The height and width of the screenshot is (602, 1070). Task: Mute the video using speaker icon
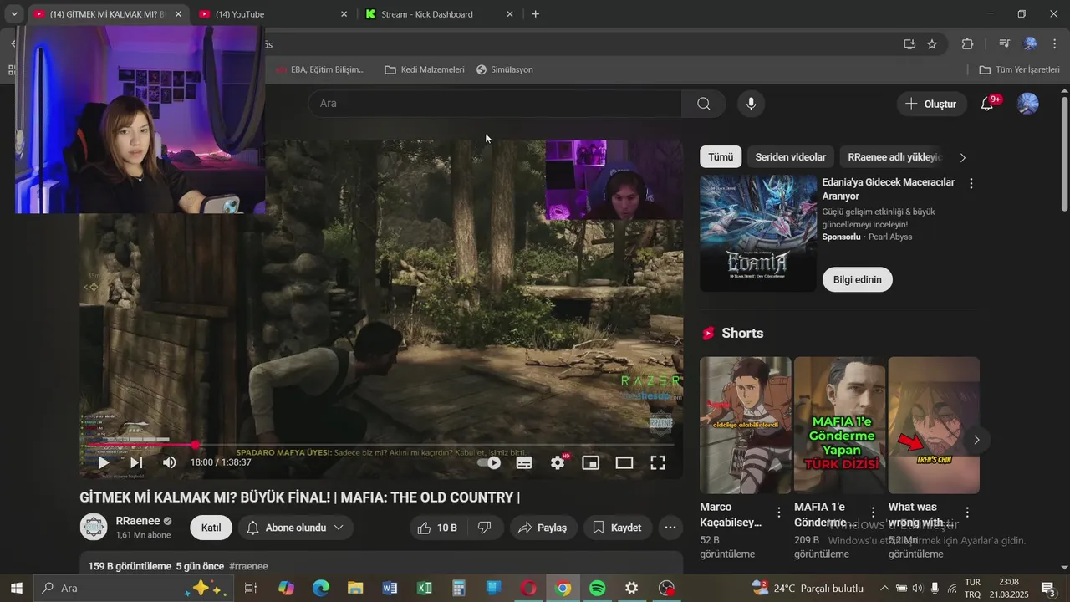click(170, 462)
